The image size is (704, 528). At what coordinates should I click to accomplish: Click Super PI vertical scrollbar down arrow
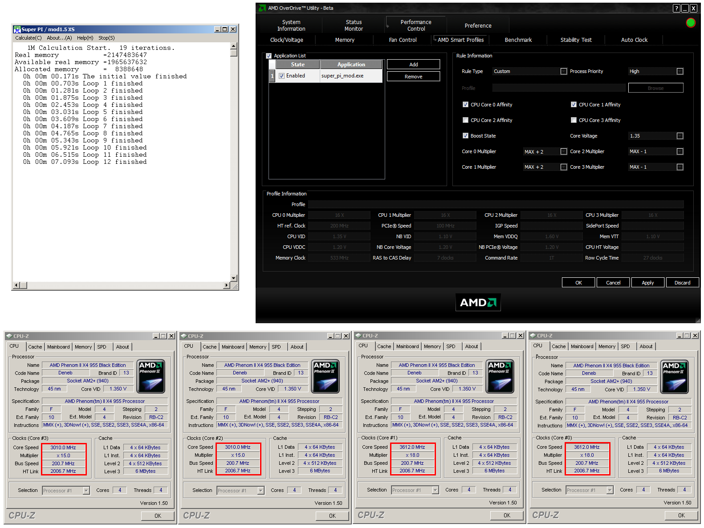[x=233, y=278]
